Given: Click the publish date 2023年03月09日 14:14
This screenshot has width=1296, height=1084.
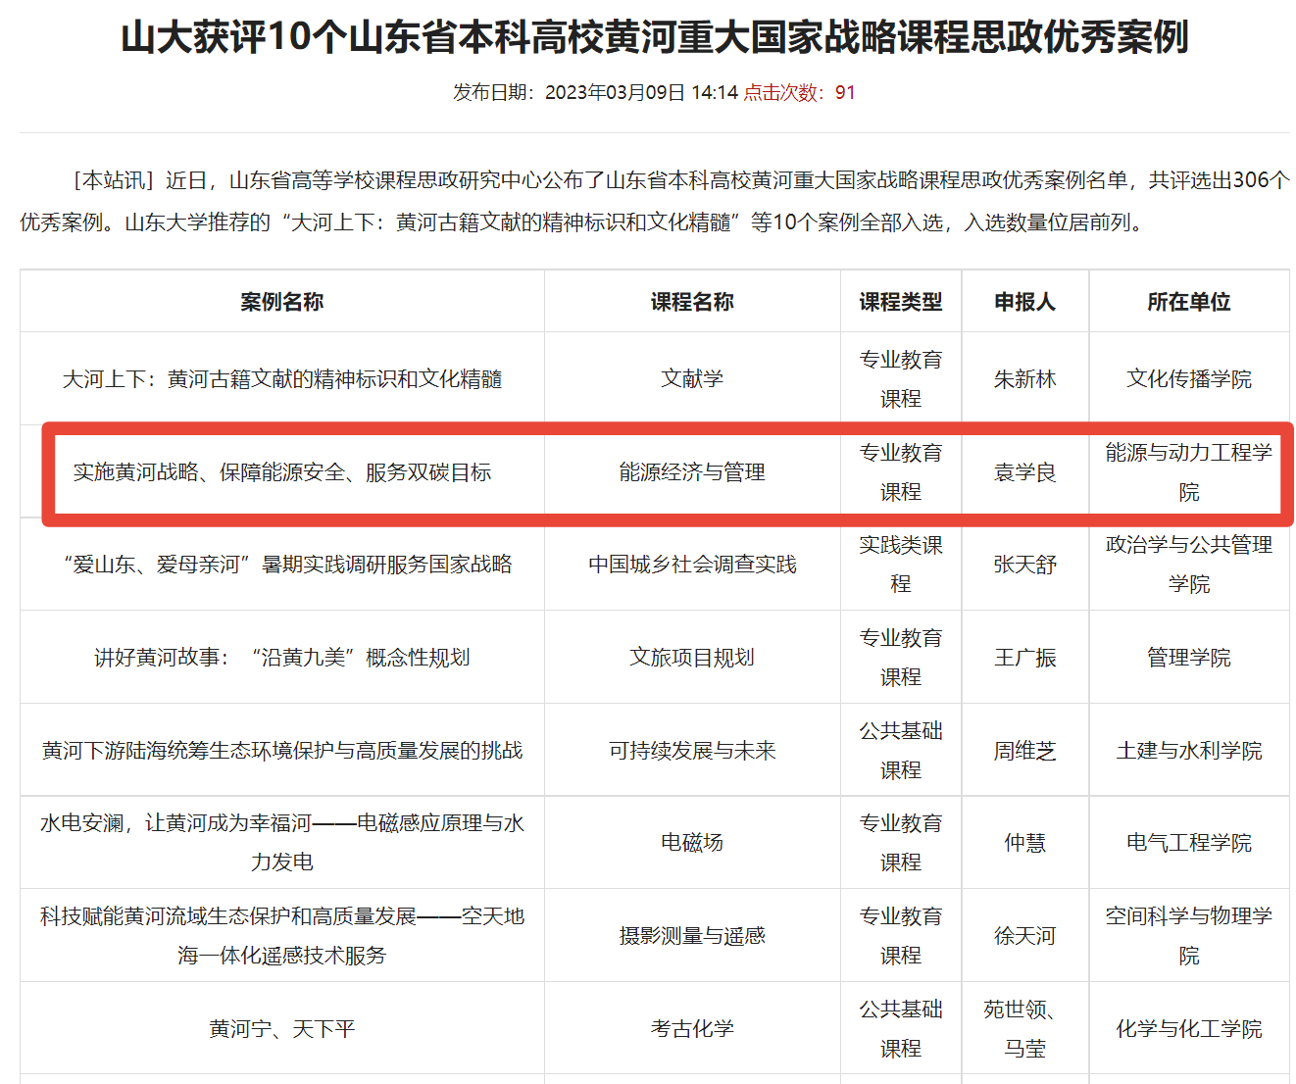Looking at the screenshot, I should (641, 92).
